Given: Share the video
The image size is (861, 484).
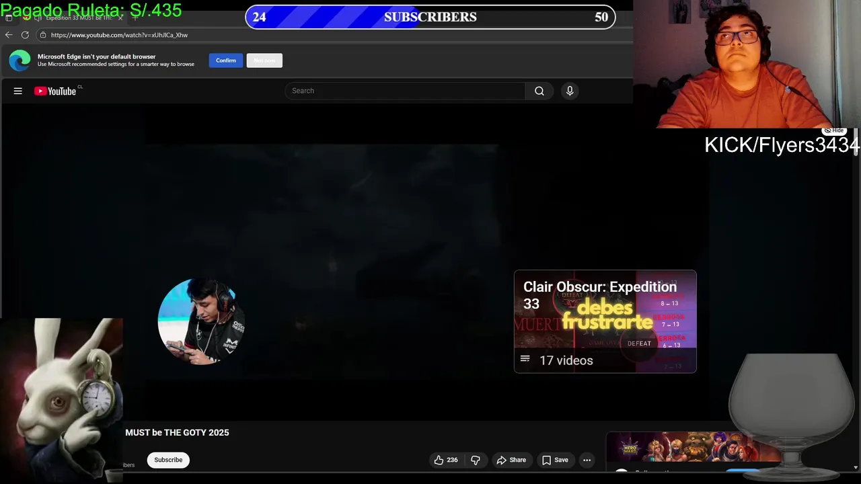Looking at the screenshot, I should click(x=511, y=460).
